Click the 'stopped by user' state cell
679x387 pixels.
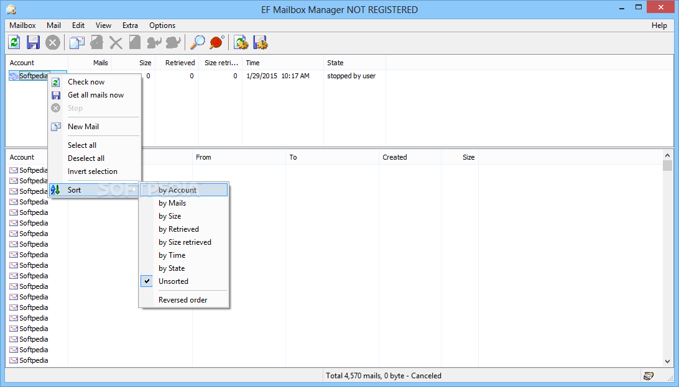pos(351,76)
